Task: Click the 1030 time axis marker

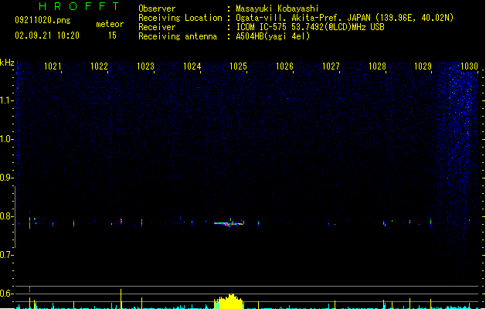Action: click(469, 66)
